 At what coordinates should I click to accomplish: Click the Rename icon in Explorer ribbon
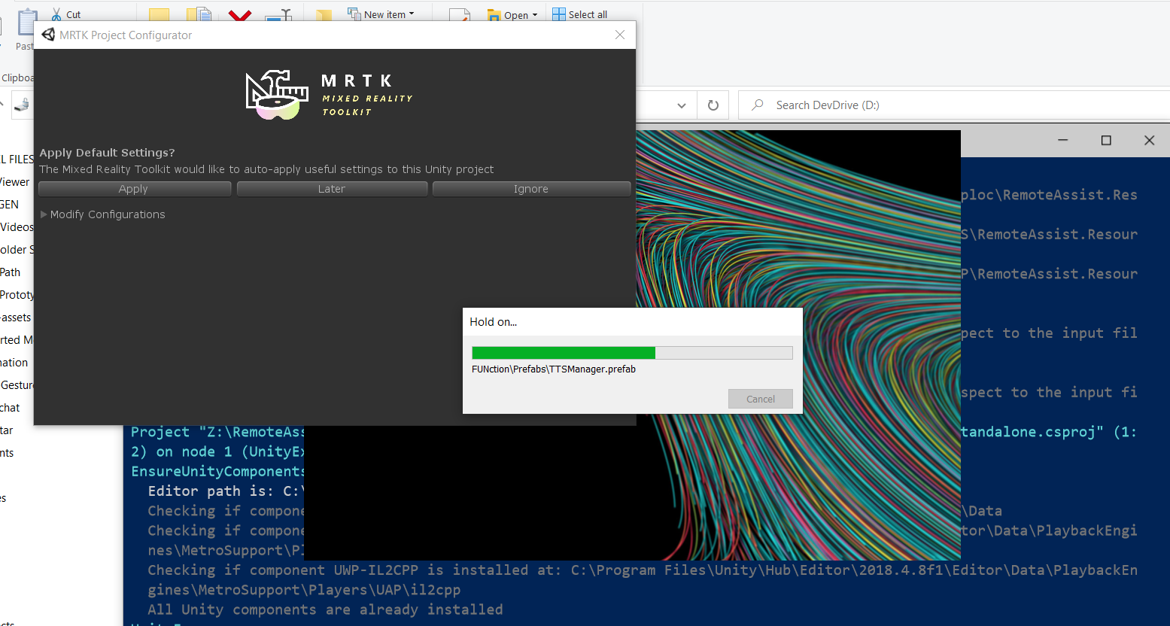[x=278, y=15]
